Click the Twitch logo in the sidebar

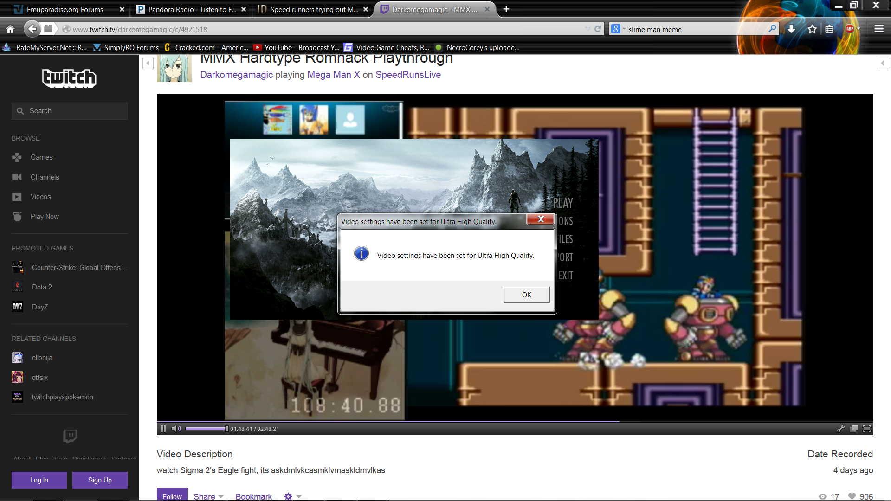pyautogui.click(x=69, y=78)
